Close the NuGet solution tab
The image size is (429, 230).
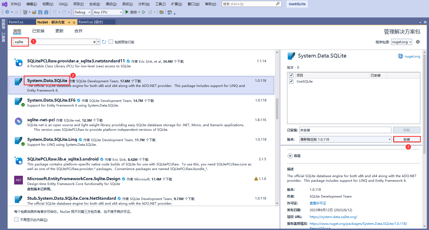tap(74, 22)
